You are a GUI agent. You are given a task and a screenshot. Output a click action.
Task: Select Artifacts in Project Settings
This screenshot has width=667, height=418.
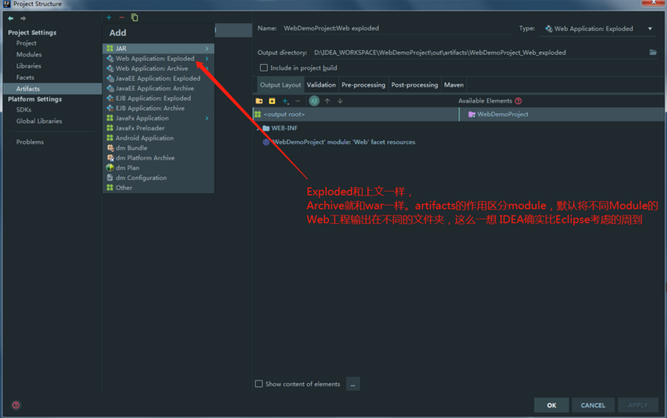coord(53,88)
